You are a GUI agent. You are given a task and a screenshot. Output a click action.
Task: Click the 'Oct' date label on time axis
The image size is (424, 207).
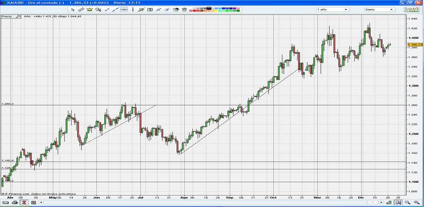click(274, 197)
